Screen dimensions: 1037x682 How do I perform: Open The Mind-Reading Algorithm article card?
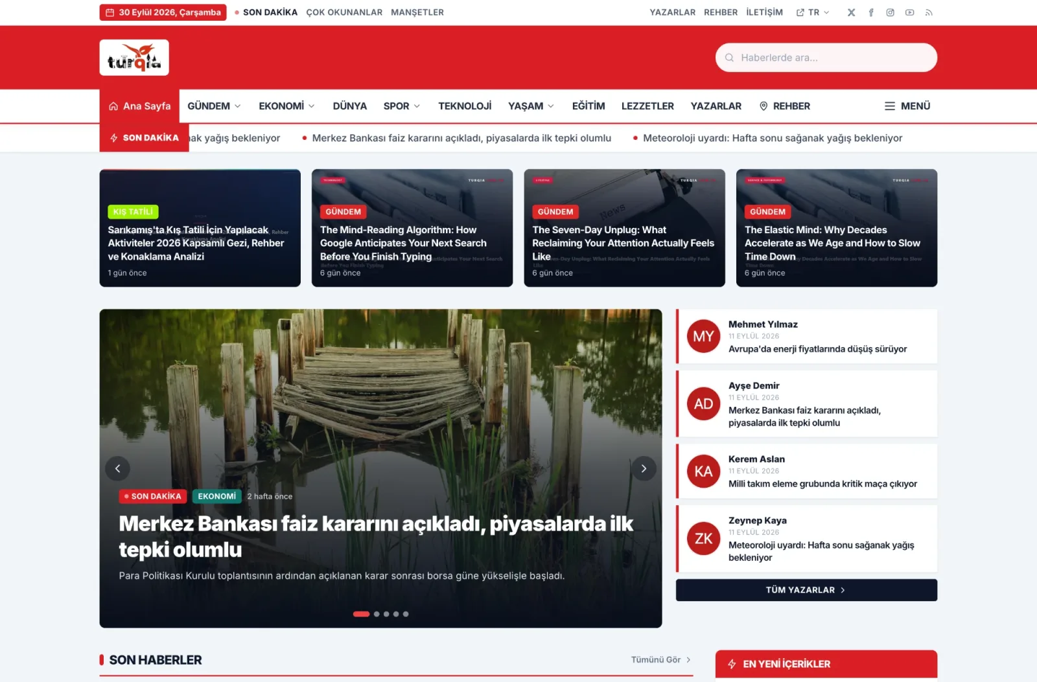[412, 228]
